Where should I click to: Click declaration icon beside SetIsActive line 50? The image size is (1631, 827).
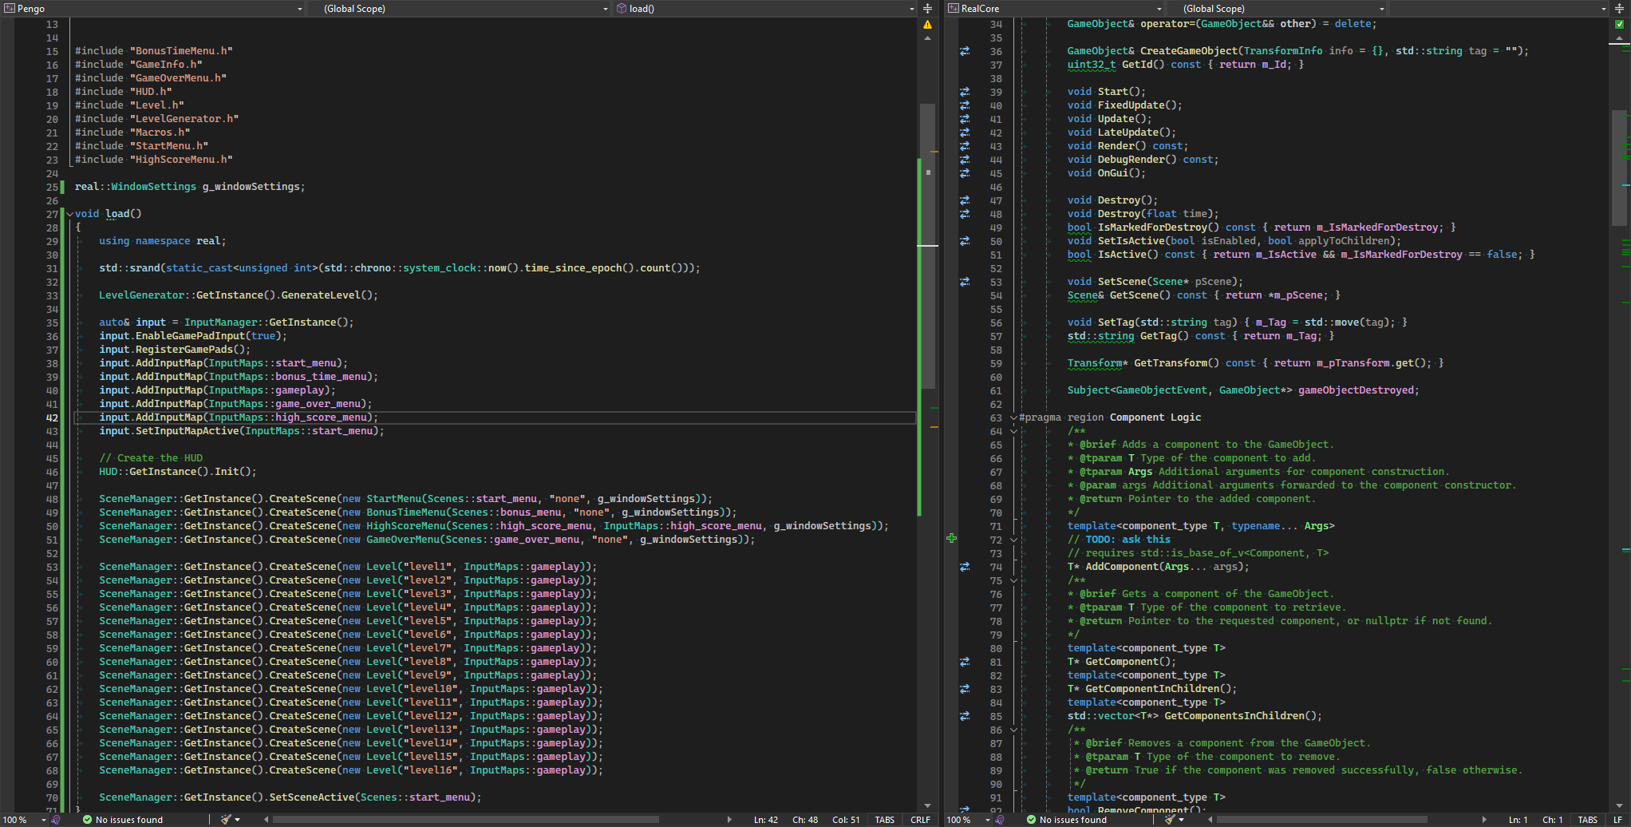coord(965,241)
